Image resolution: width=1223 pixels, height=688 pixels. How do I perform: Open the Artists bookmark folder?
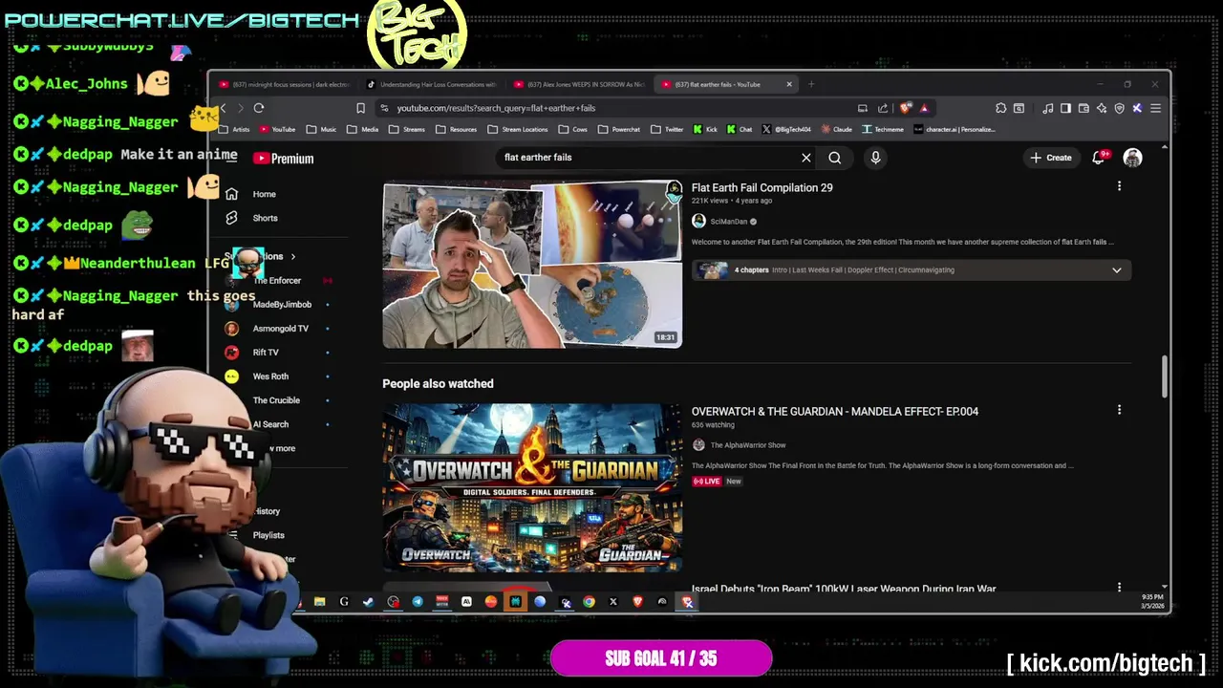coord(235,129)
